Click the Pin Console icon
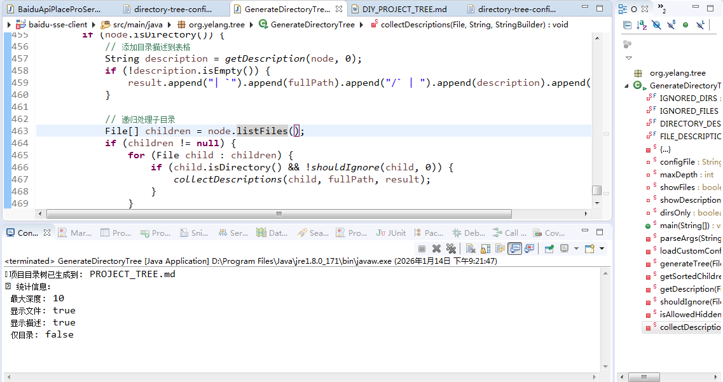Image resolution: width=723 pixels, height=382 pixels. coord(549,249)
